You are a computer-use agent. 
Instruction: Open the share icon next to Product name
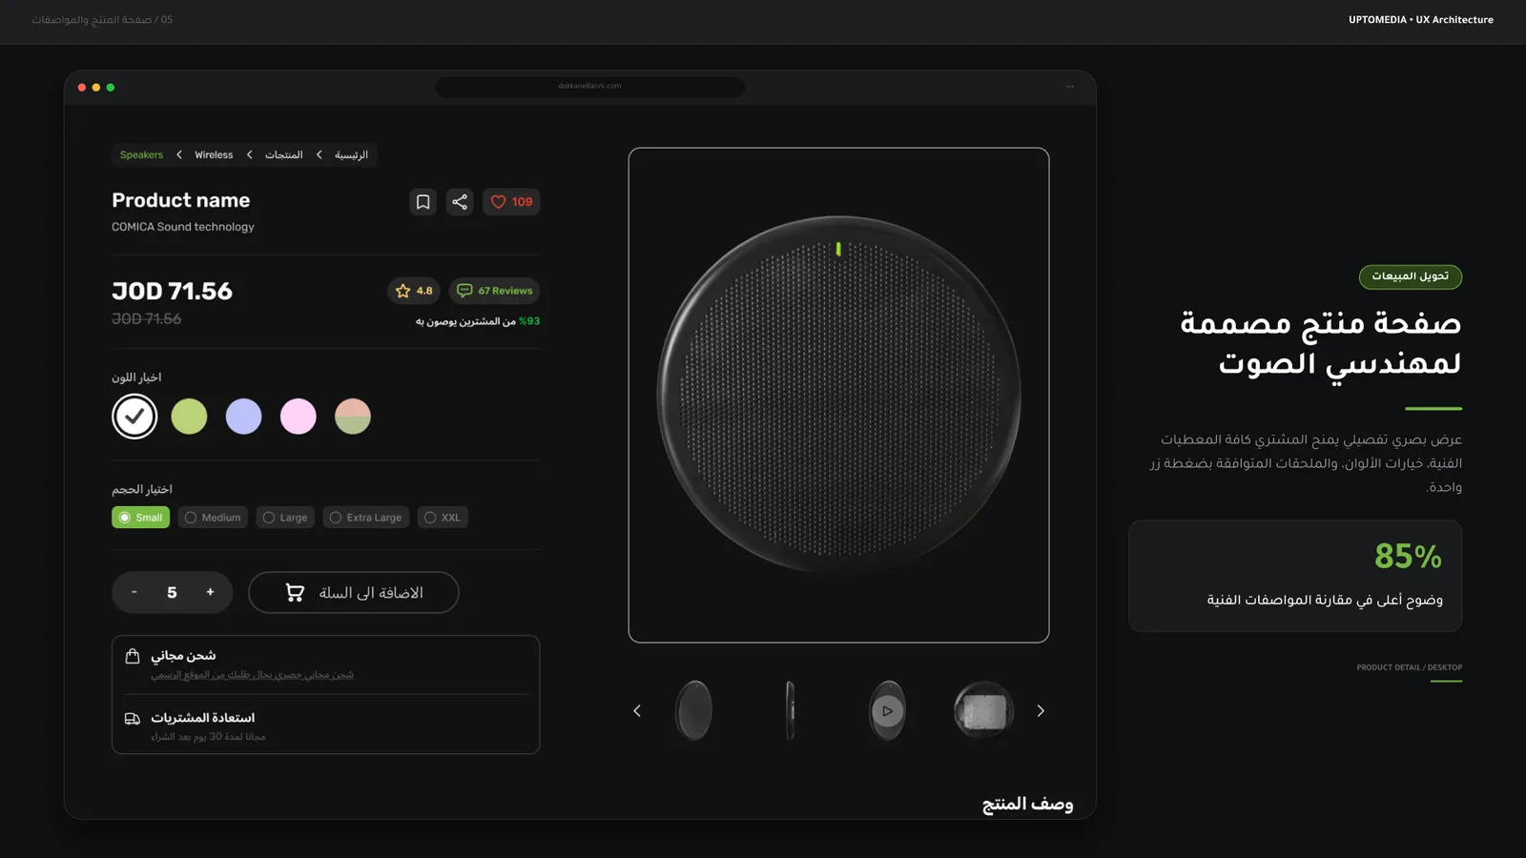click(460, 202)
